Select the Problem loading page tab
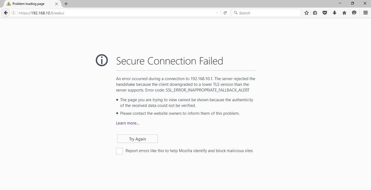This screenshot has height=190, width=371. point(29,4)
